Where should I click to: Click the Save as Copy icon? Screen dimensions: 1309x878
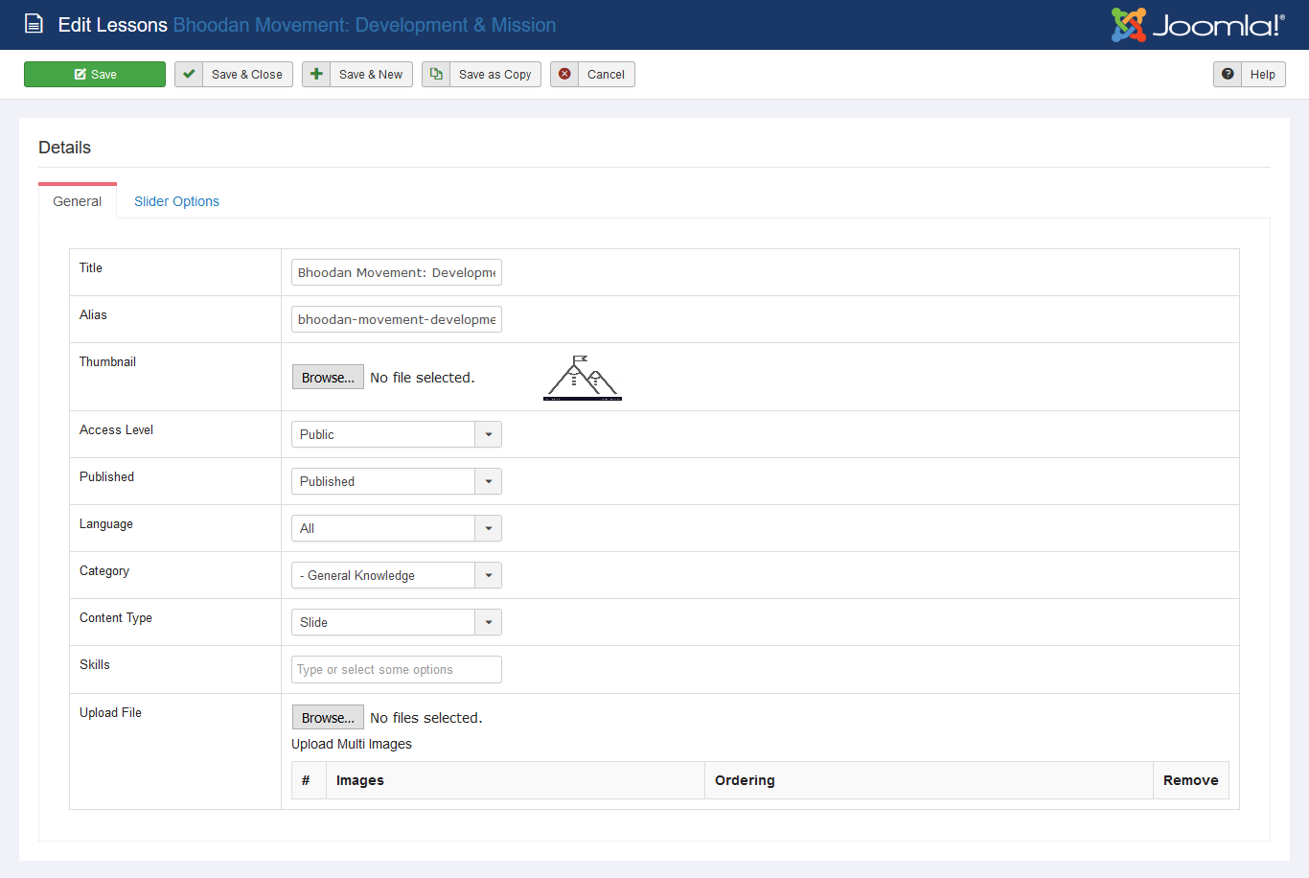coord(436,75)
